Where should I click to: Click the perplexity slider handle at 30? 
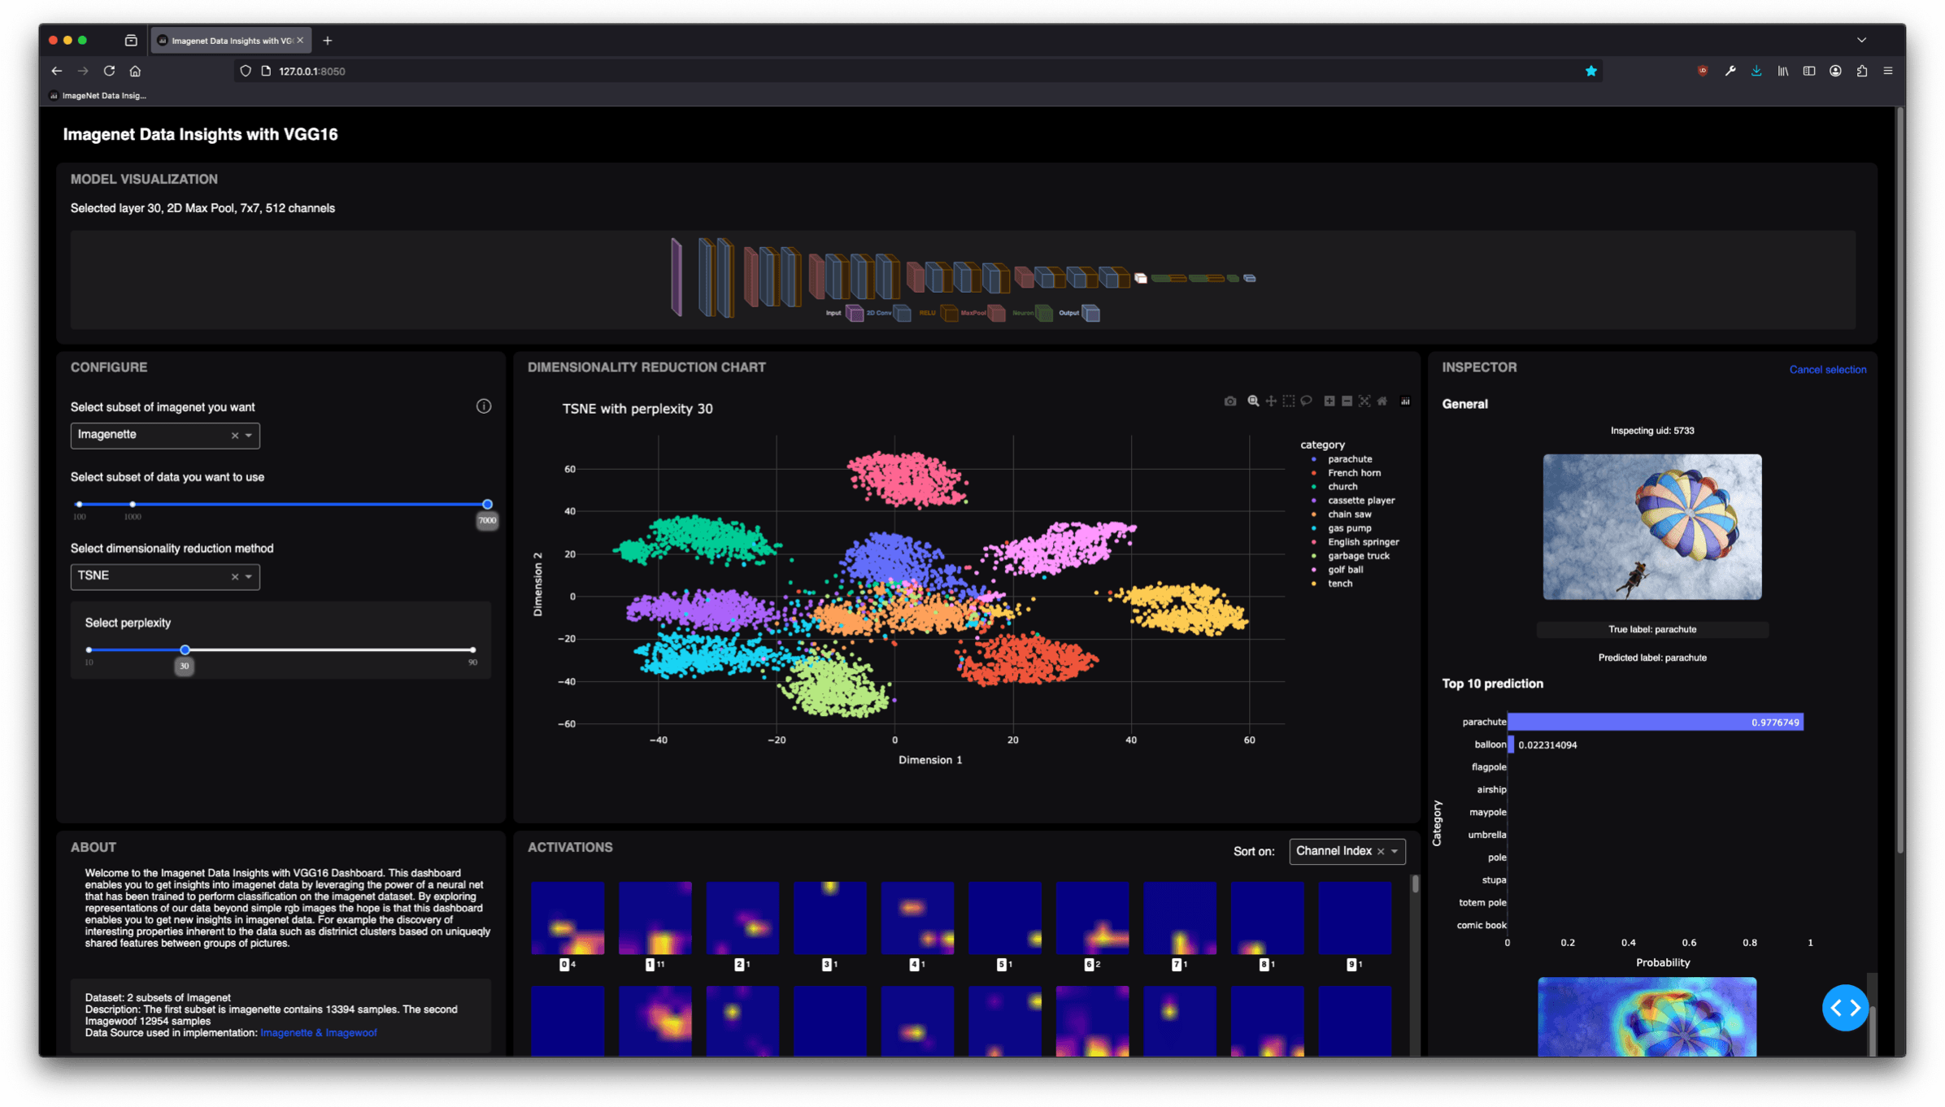tap(185, 650)
